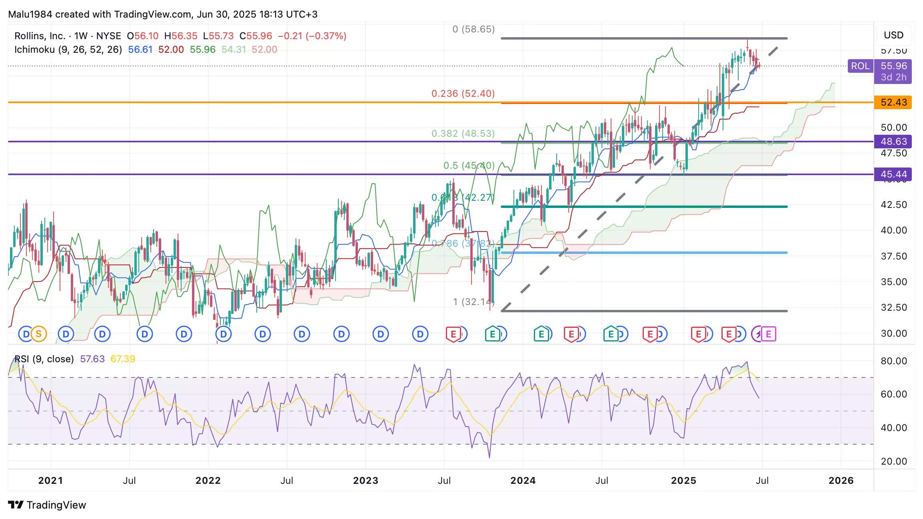Click the 0 (58.65) Fibonacci top label
923x519 pixels.
473,29
